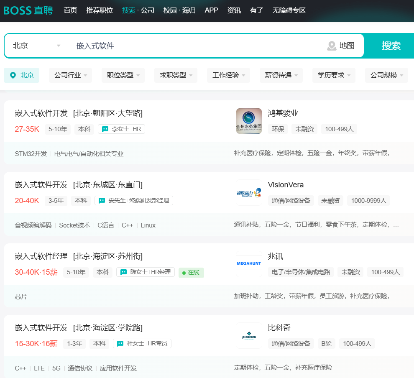The width and height of the screenshot is (414, 378).
Task: Click the 搜索 search button
Action: pyautogui.click(x=389, y=46)
